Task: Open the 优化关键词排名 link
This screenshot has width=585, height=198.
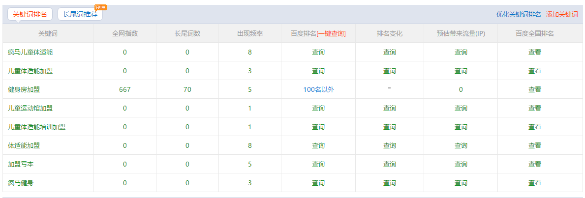Action: coord(519,15)
